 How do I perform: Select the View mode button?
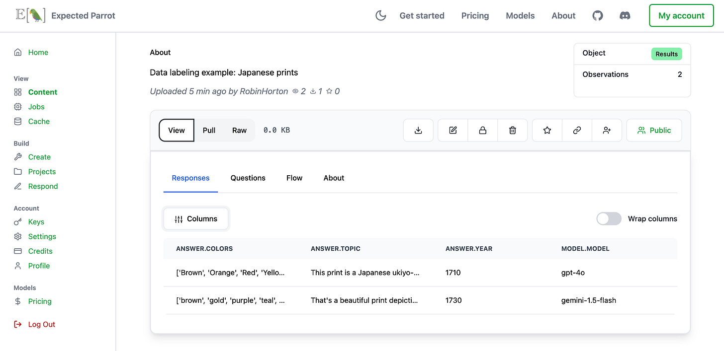177,130
